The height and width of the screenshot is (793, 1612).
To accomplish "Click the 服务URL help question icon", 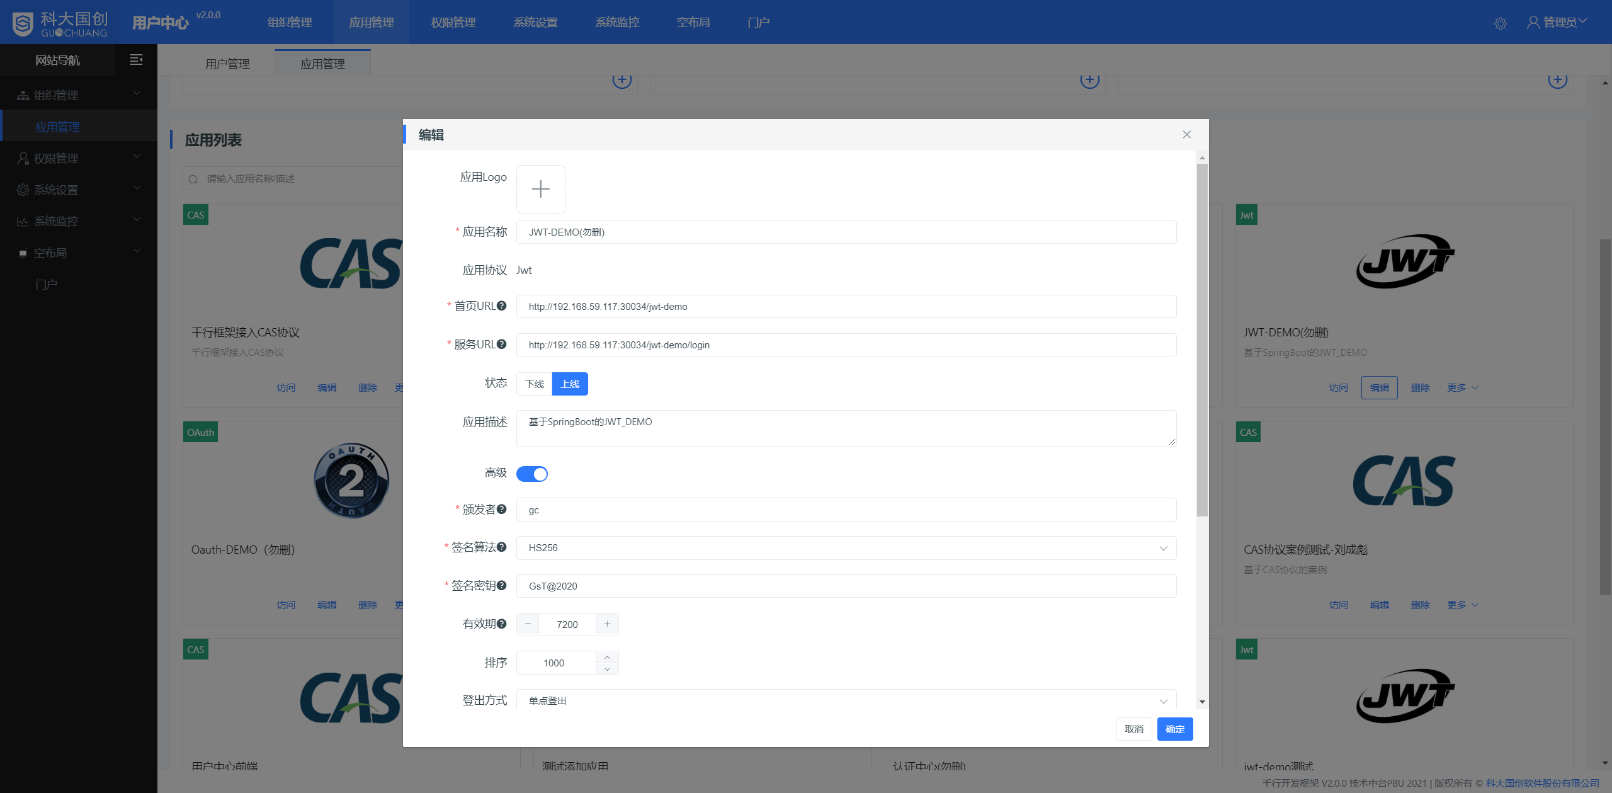I will click(x=502, y=344).
